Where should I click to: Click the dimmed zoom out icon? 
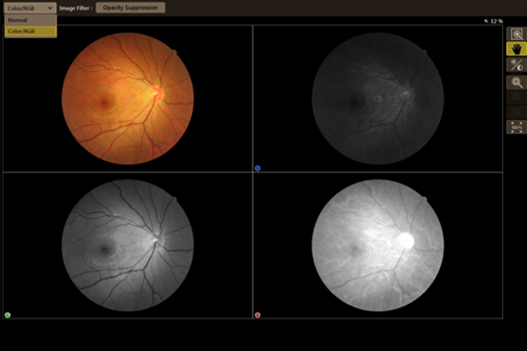(x=516, y=98)
